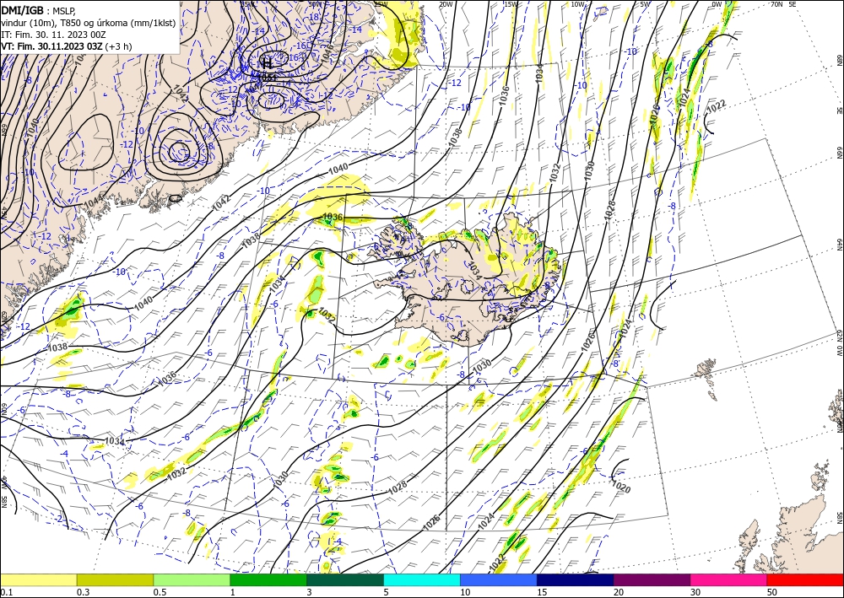
Task: Click the 'VT: Fim. 30.11.2023 03Z (+3 h)' line
Action: click(66, 46)
